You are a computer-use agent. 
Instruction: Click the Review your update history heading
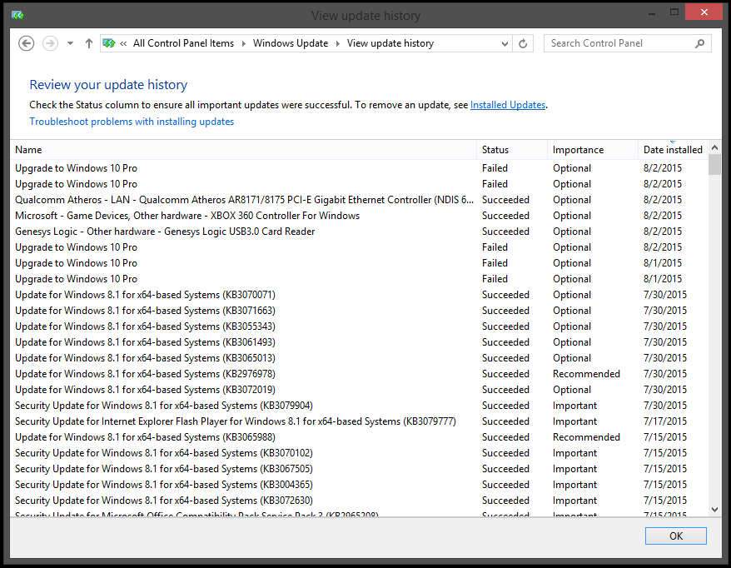point(108,85)
